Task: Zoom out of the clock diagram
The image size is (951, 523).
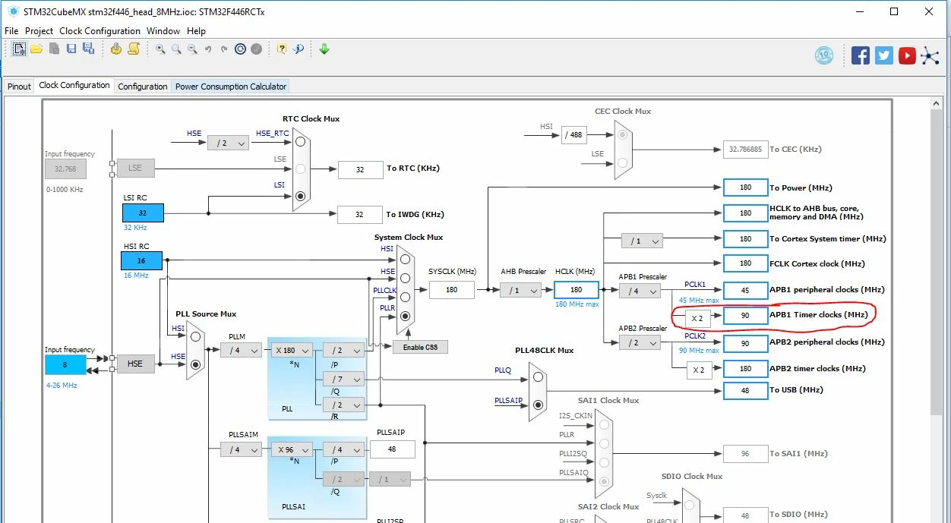Action: pos(192,49)
